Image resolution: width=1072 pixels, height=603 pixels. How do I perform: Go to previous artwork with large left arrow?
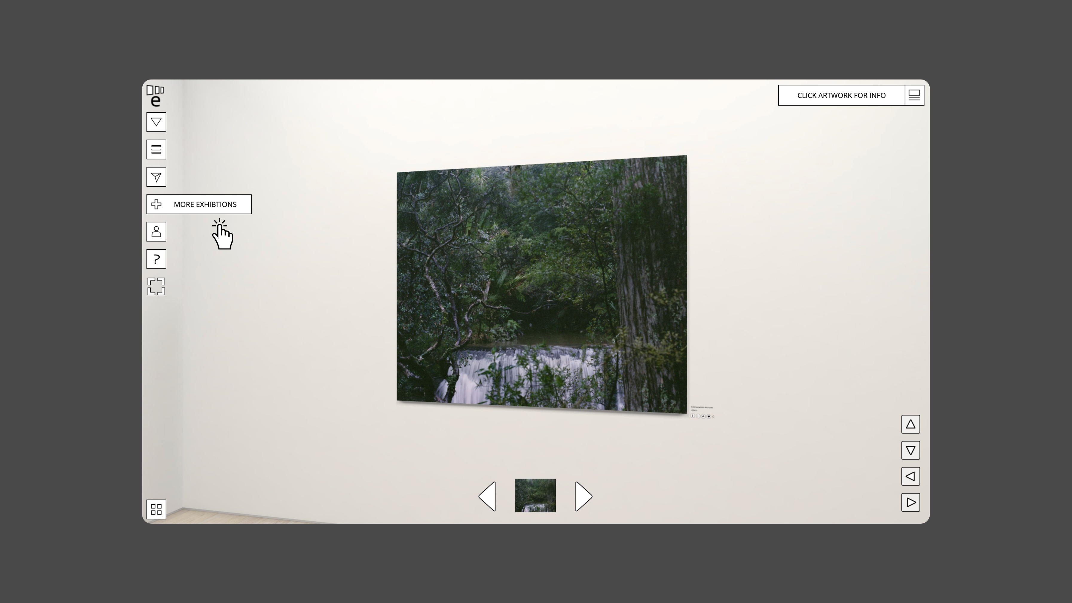(x=487, y=496)
